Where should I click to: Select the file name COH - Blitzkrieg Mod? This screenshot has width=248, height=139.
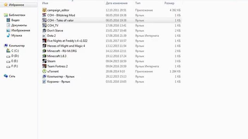pos(61,15)
